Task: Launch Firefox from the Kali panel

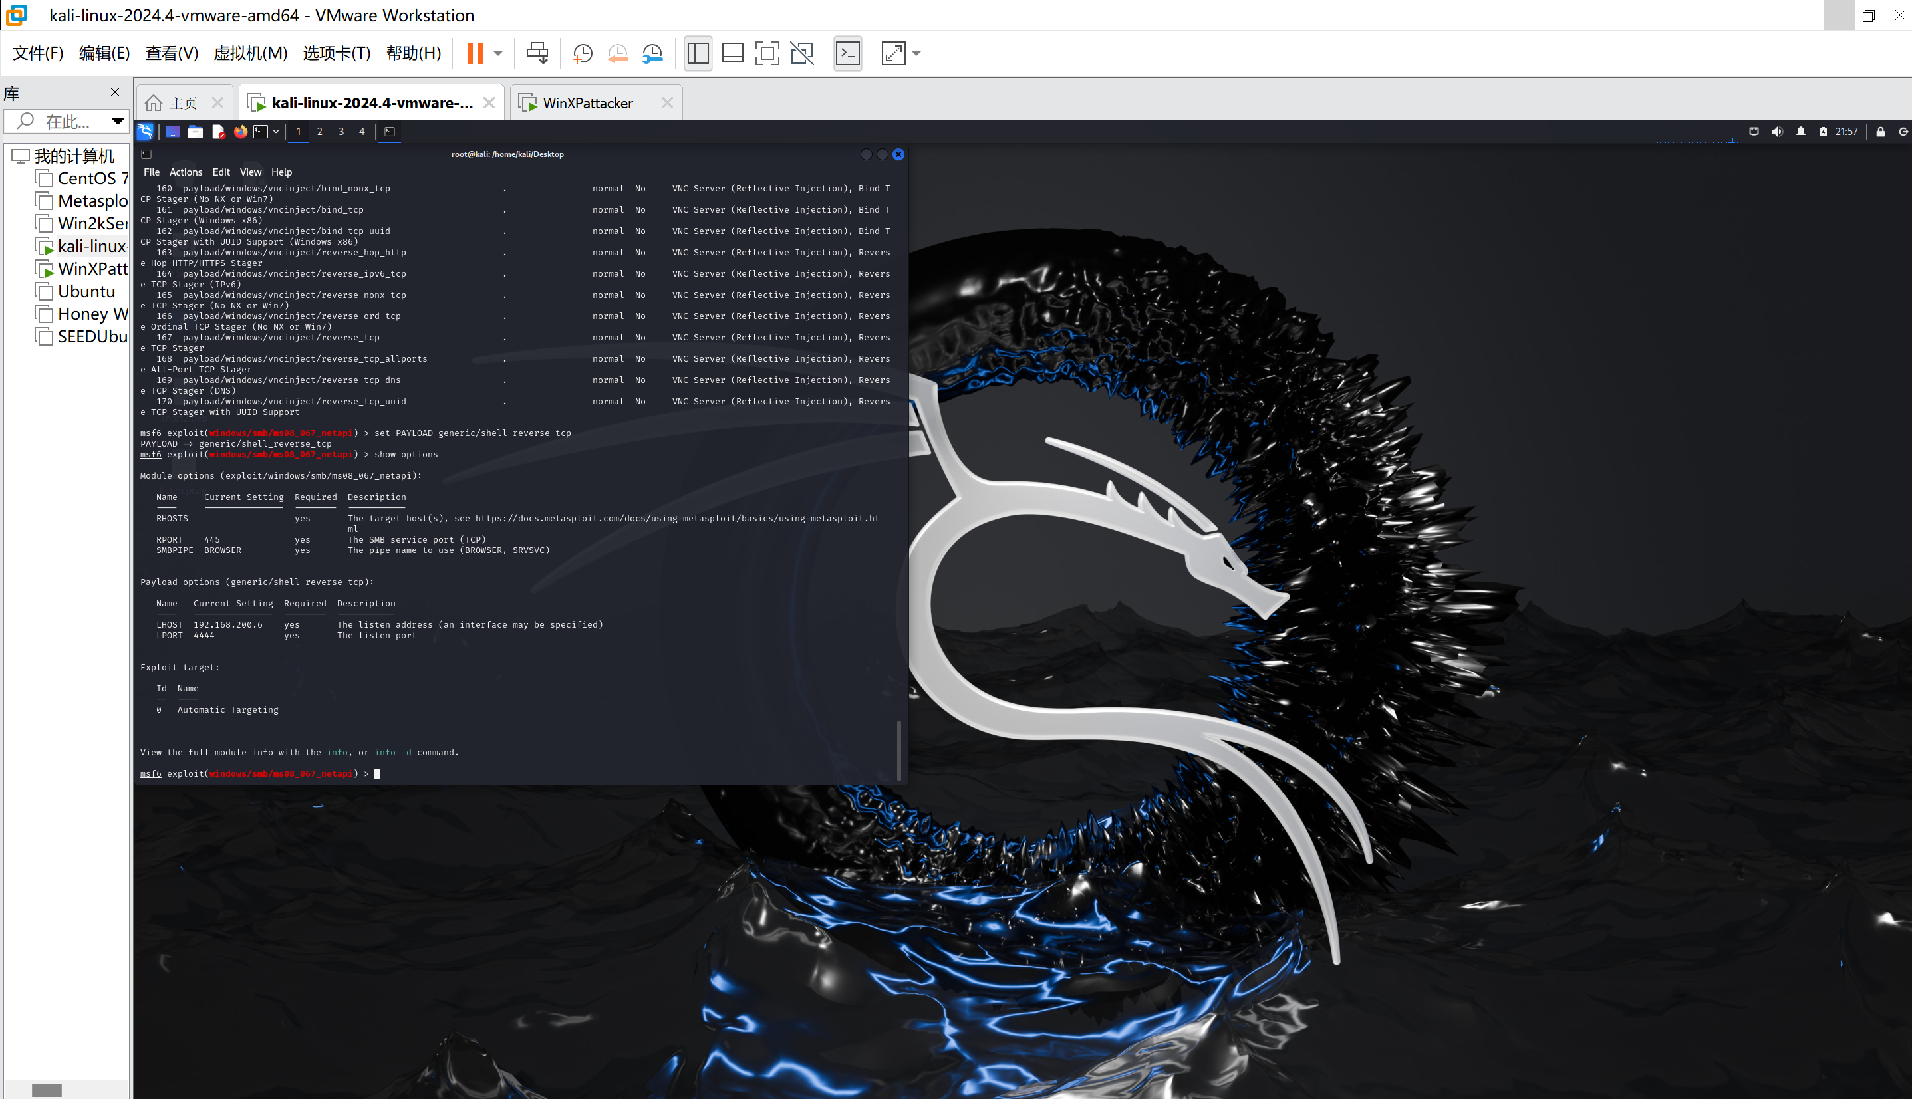Action: 240,132
